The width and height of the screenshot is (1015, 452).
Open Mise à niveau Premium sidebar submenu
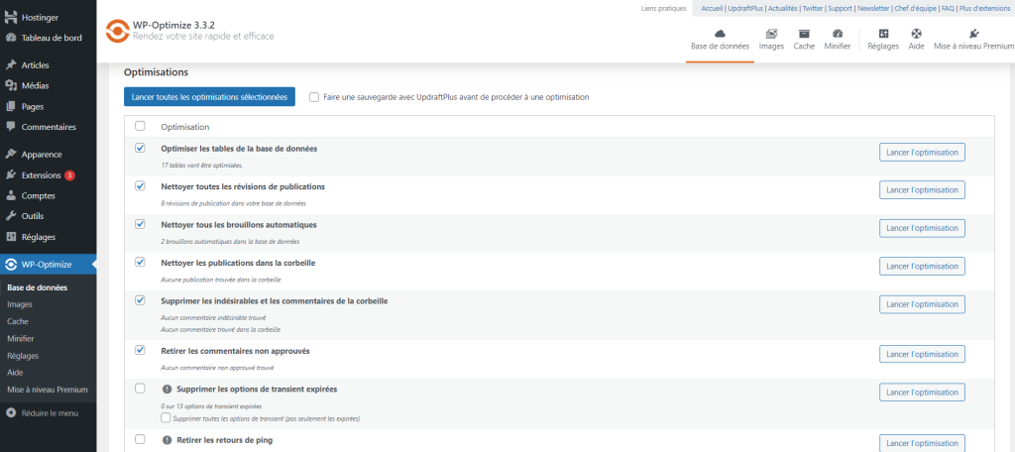[x=48, y=390]
